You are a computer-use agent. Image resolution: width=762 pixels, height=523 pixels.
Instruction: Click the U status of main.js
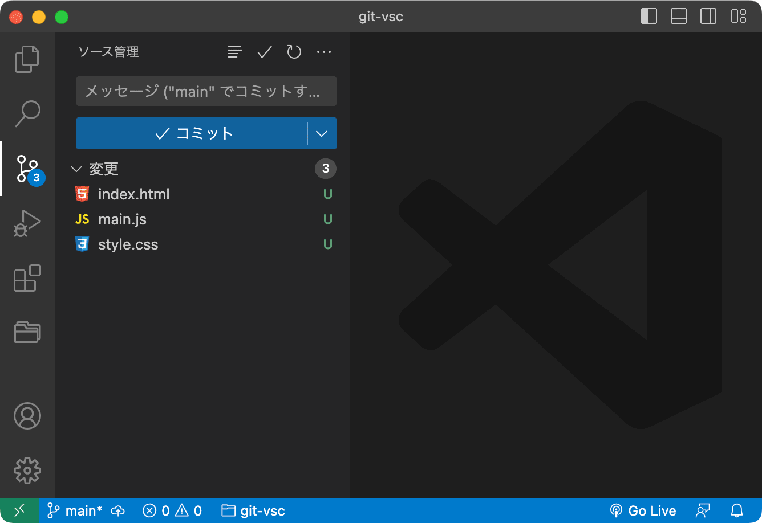(x=328, y=219)
